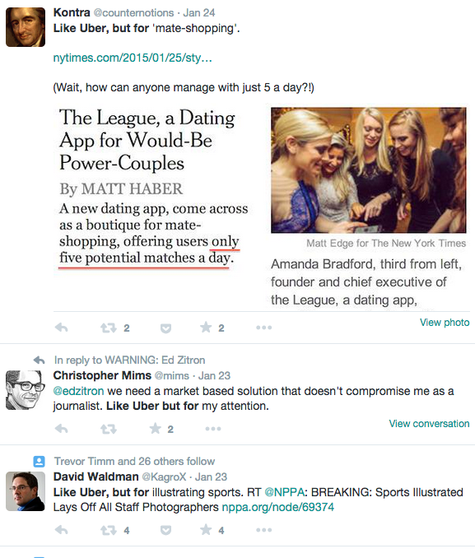
Task: Visit @edzitron mention profile
Action: [78, 391]
